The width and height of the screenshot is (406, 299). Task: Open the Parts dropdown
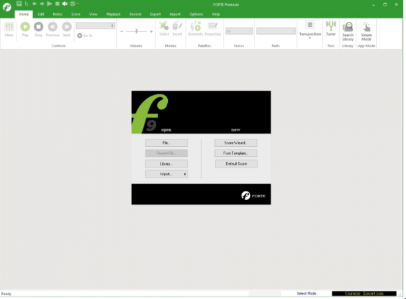tap(276, 31)
